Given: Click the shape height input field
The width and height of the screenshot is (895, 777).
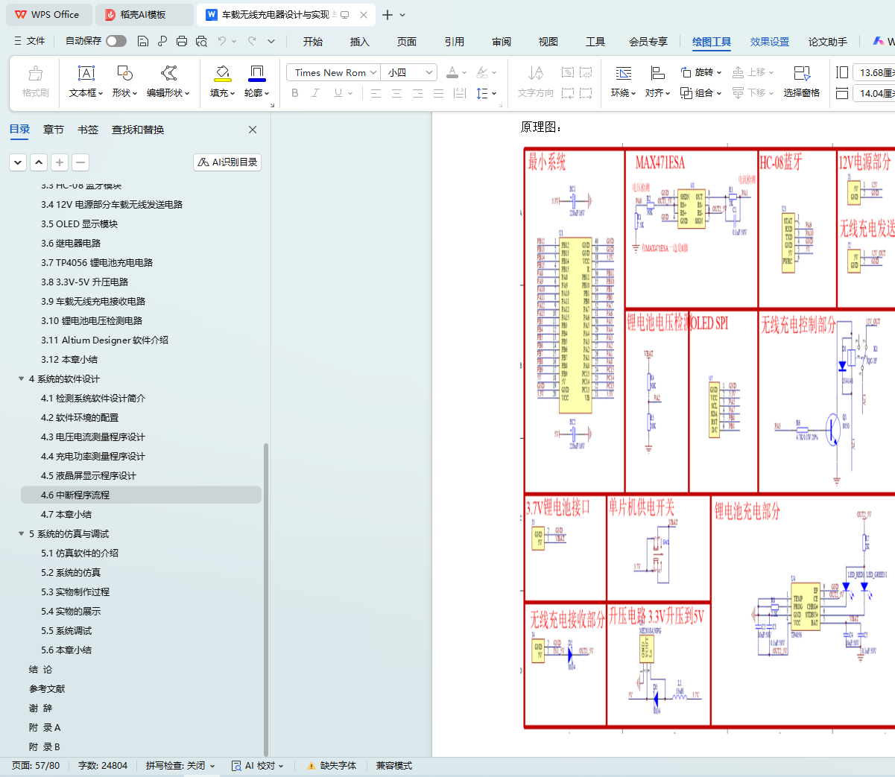Looking at the screenshot, I should coord(875,72).
